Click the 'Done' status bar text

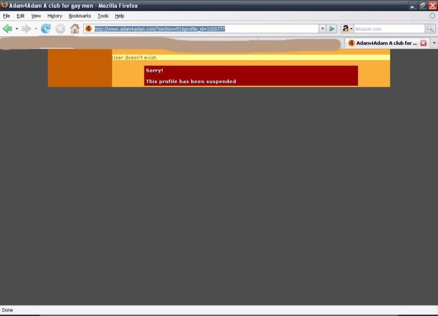point(8,310)
